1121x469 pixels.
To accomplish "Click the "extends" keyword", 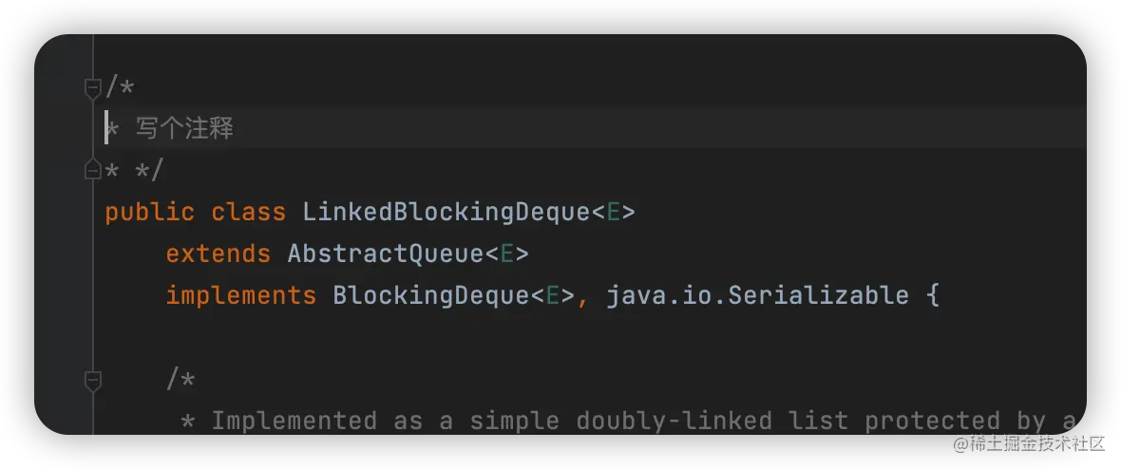I will (x=218, y=253).
